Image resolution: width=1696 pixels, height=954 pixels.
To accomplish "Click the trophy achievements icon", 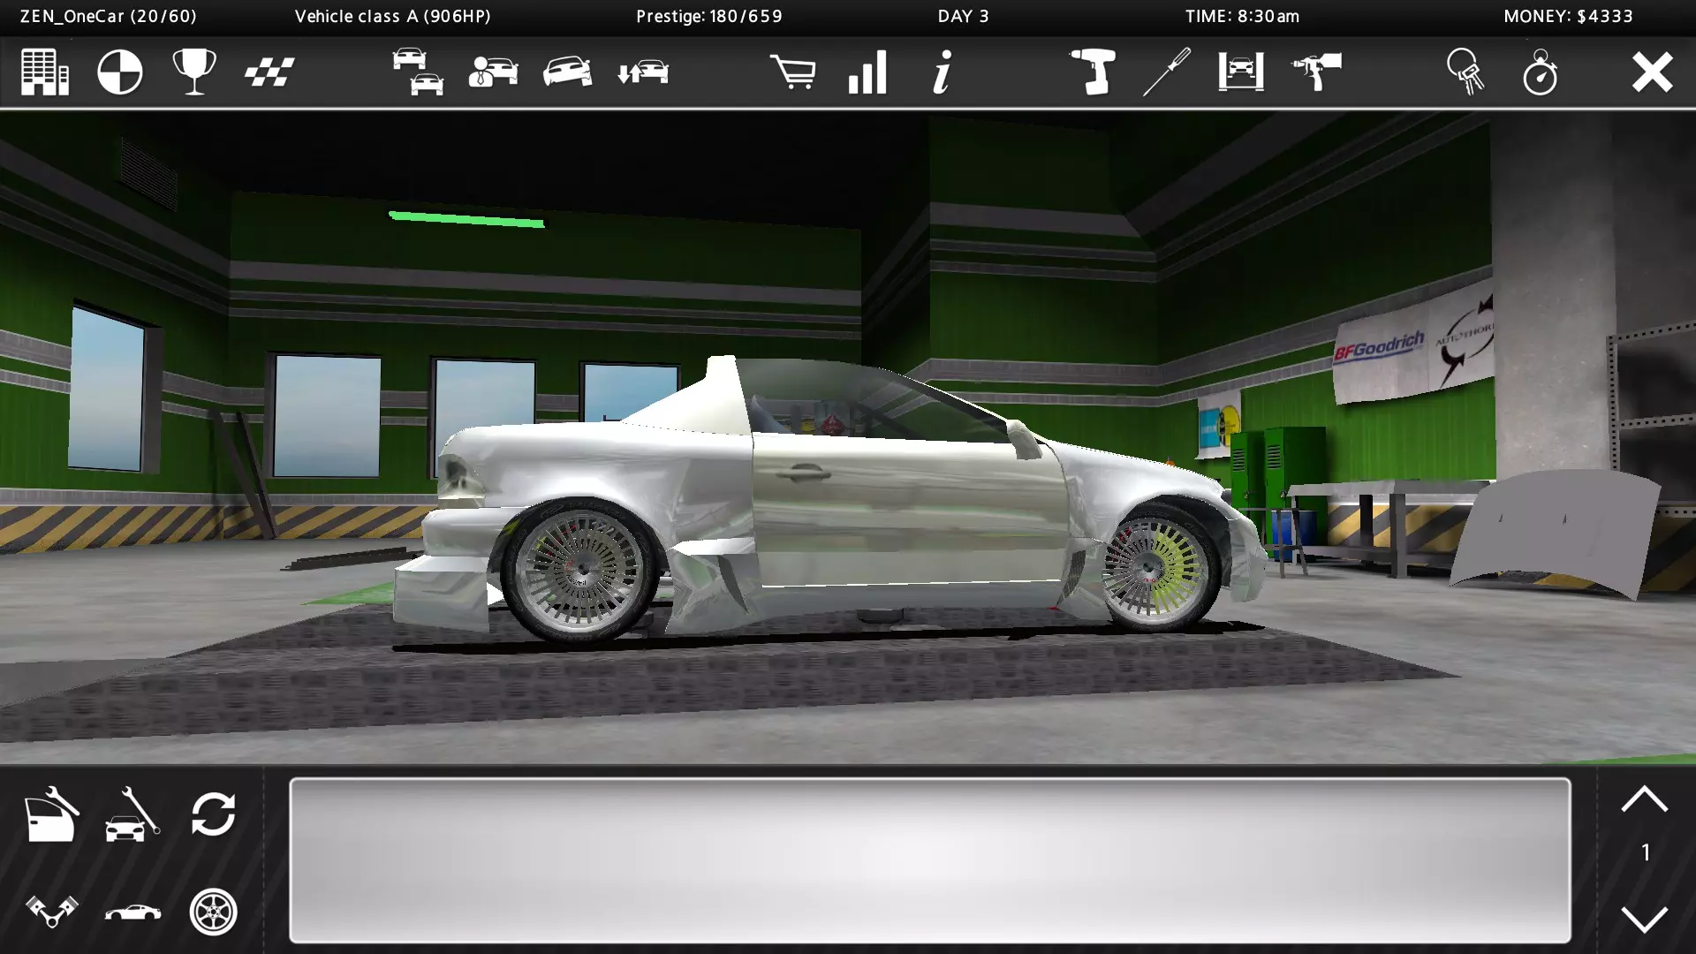I will click(x=194, y=72).
